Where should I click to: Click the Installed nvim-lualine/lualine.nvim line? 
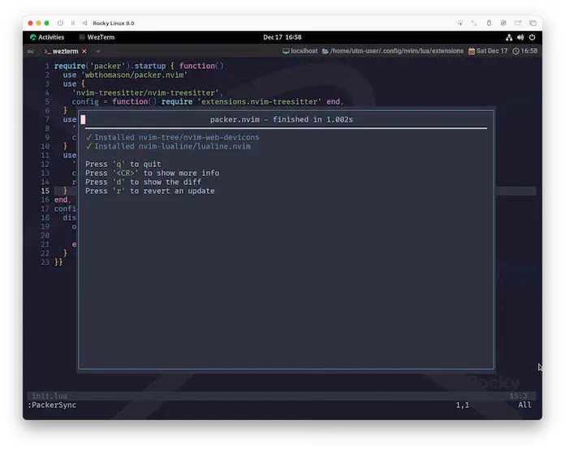click(172, 146)
